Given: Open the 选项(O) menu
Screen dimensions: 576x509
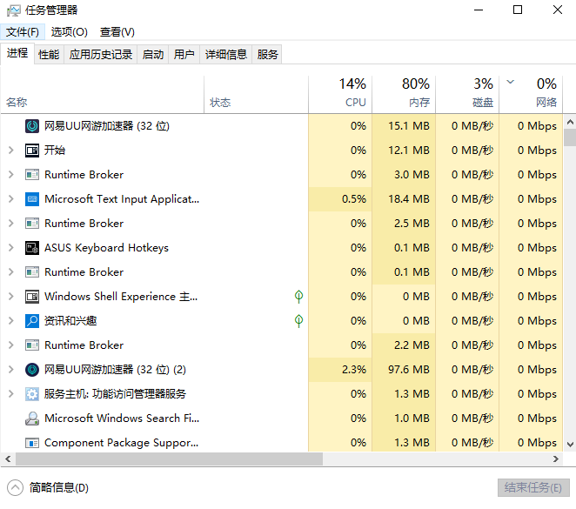Looking at the screenshot, I should pos(69,32).
